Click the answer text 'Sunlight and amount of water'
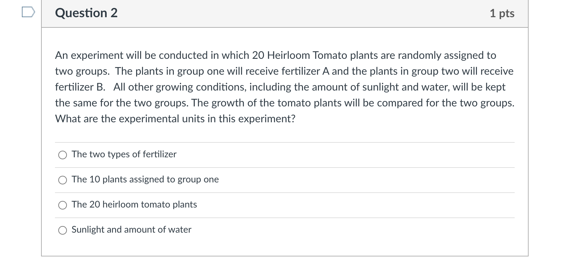 click(x=131, y=230)
